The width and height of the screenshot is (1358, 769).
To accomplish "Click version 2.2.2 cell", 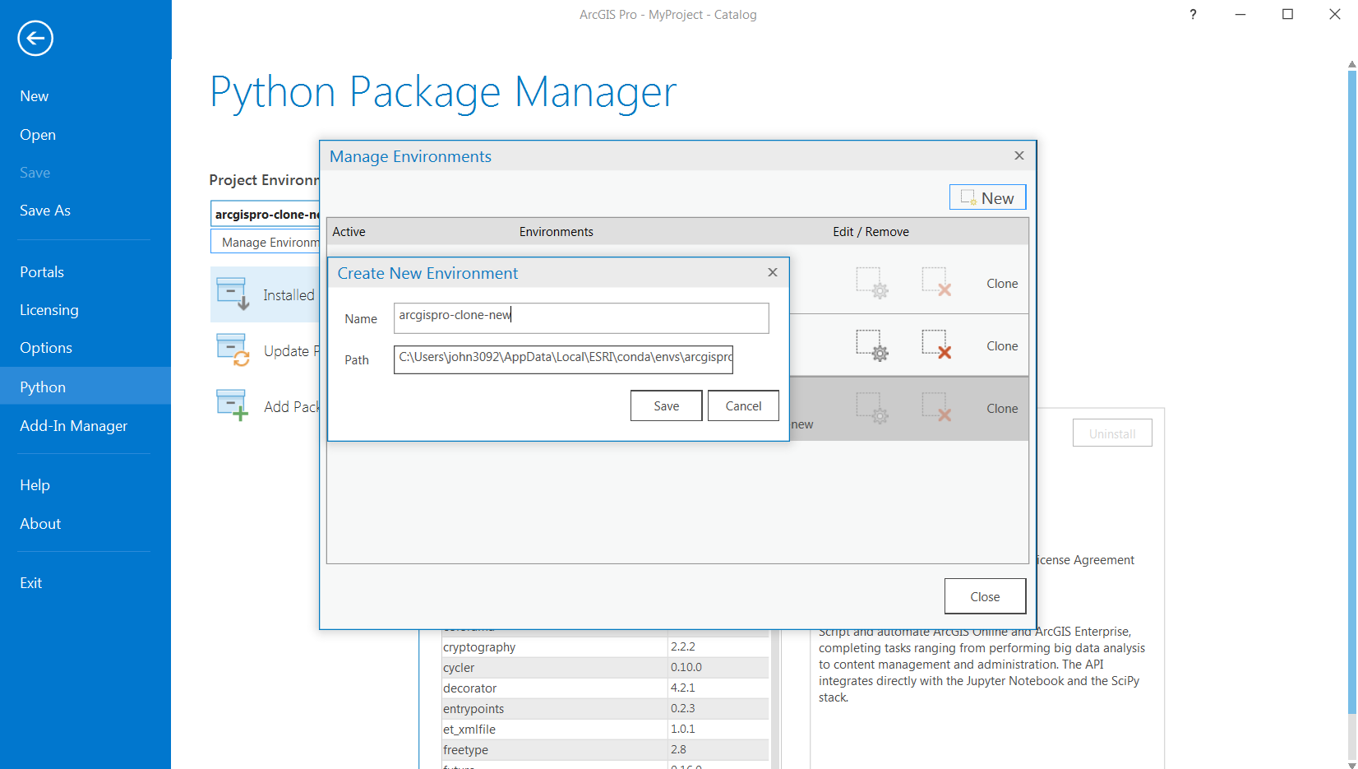I will tap(718, 647).
